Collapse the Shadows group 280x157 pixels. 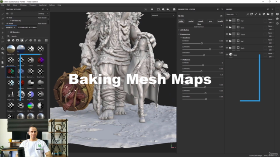coord(181,38)
